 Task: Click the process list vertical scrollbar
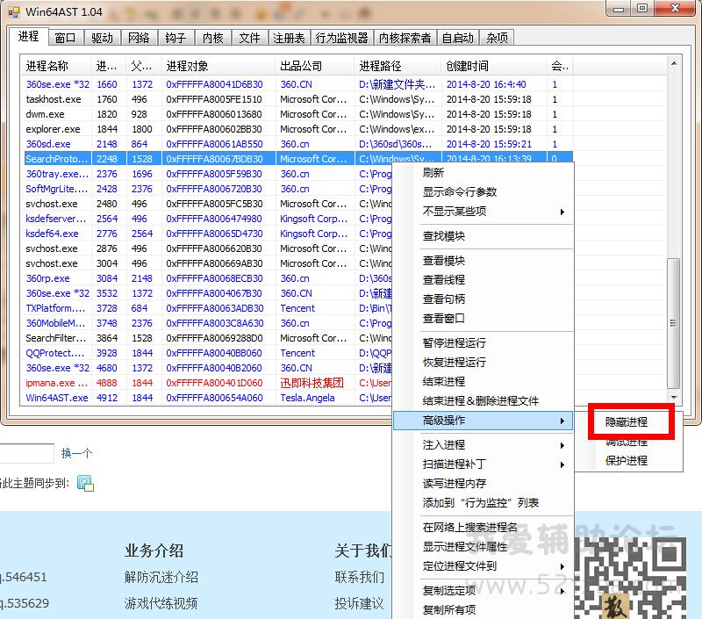pos(673,324)
